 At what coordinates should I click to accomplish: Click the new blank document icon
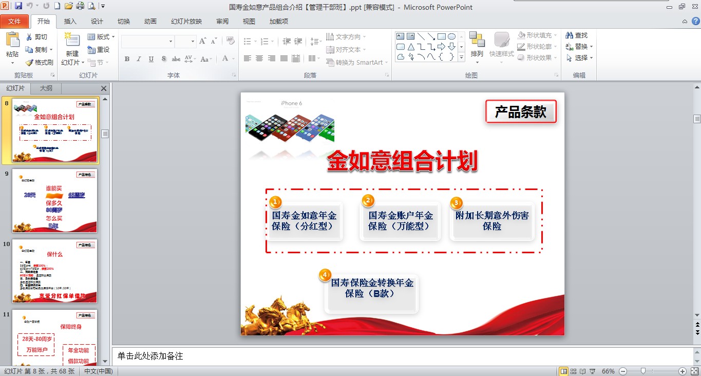tap(58, 6)
